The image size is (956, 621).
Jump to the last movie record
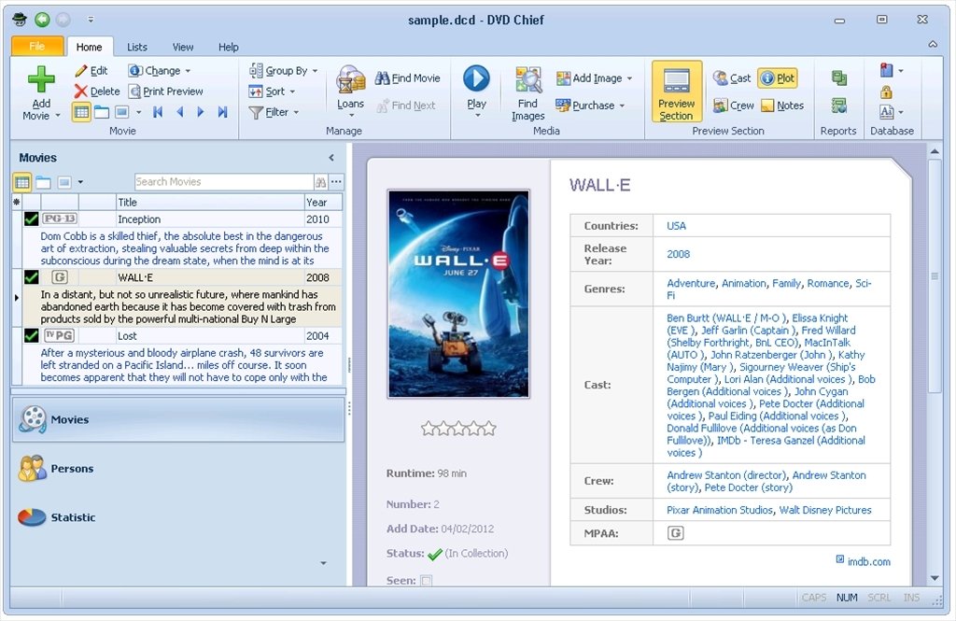[x=222, y=112]
